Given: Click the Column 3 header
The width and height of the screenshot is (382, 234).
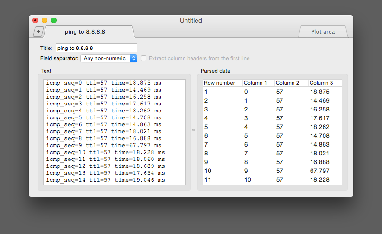Looking at the screenshot, I should point(321,83).
